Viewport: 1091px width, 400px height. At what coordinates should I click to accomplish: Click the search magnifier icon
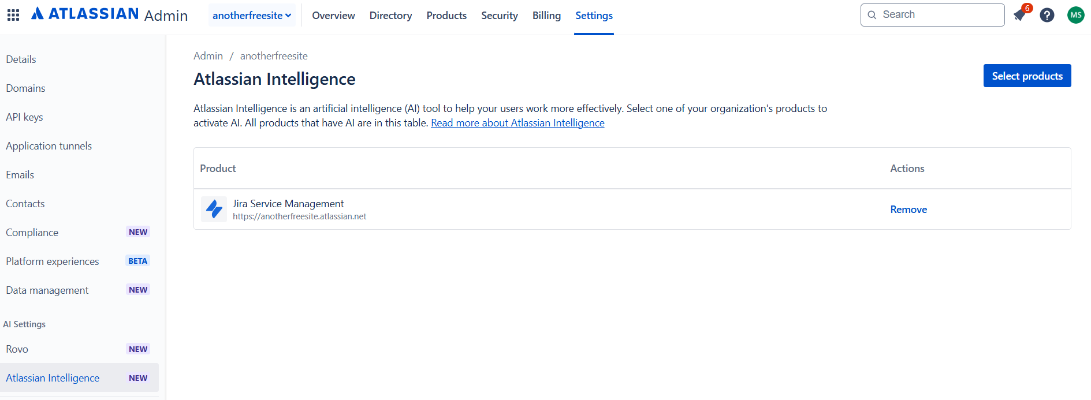[872, 15]
